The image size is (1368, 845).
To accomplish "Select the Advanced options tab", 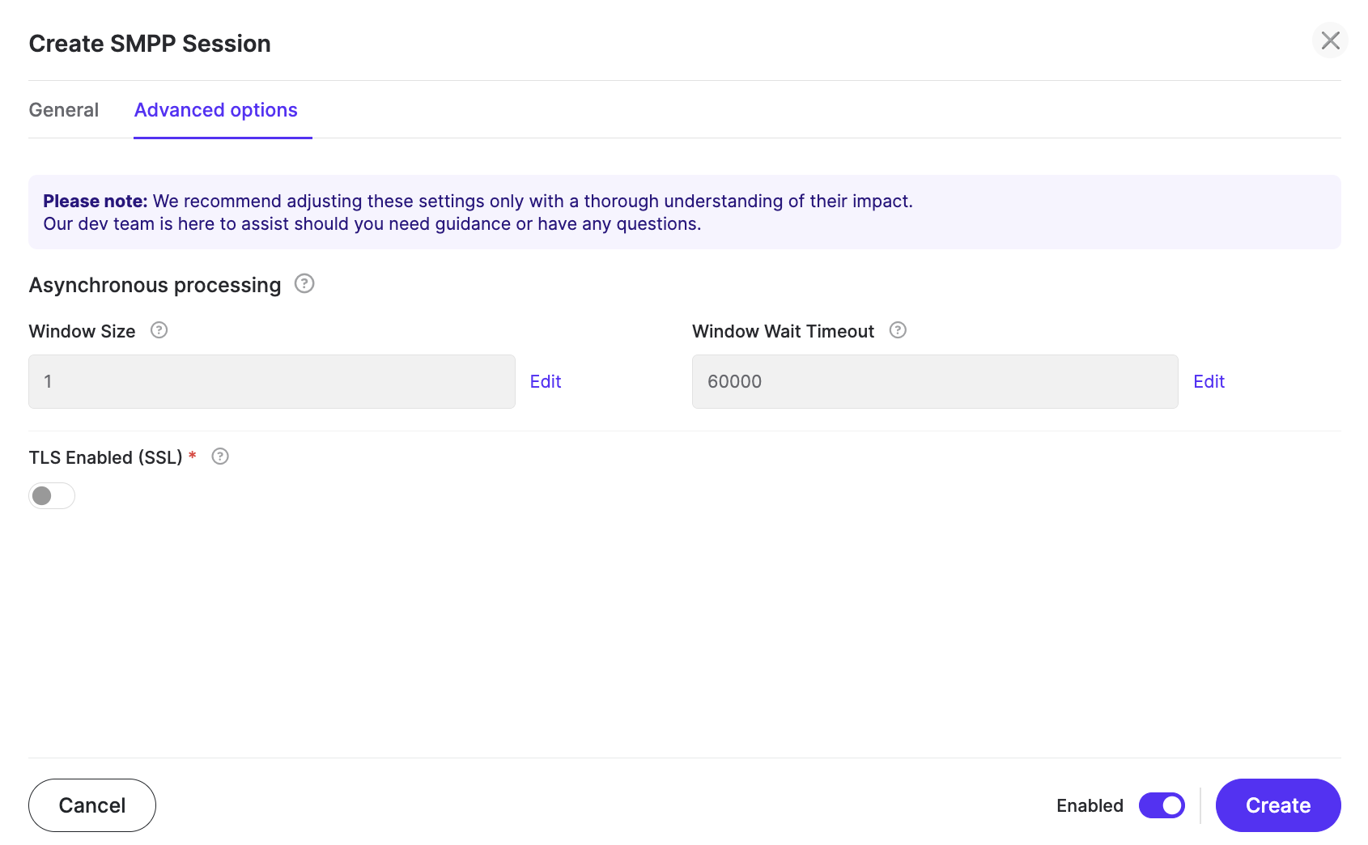I will pyautogui.click(x=215, y=110).
